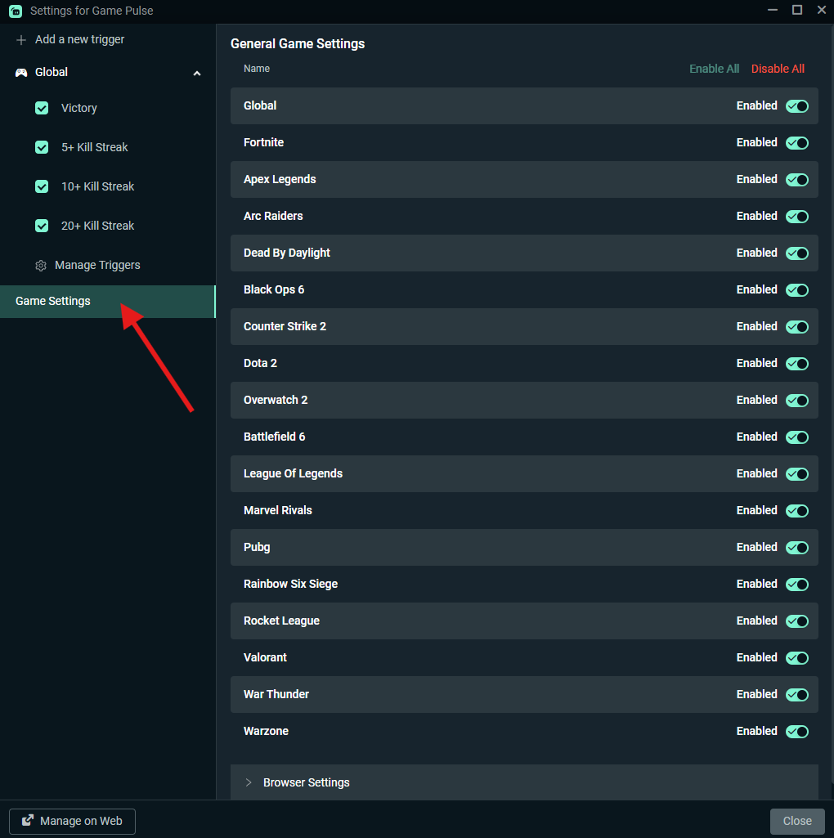The width and height of the screenshot is (834, 838).
Task: Click Enable All link
Action: 714,69
